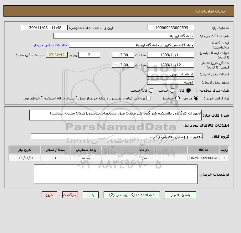Click the اطلاعات کالاهای مورد نیاز heading
This screenshot has width=241, height=233.
[206, 125]
